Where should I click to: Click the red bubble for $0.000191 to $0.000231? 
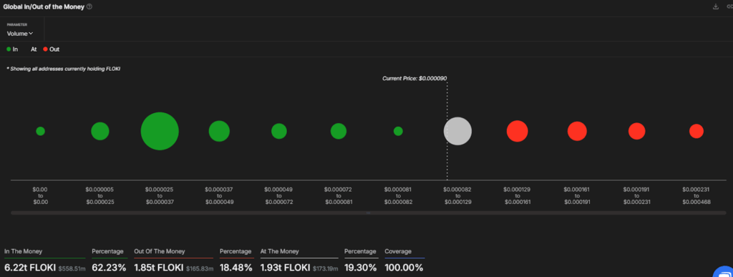(x=636, y=131)
